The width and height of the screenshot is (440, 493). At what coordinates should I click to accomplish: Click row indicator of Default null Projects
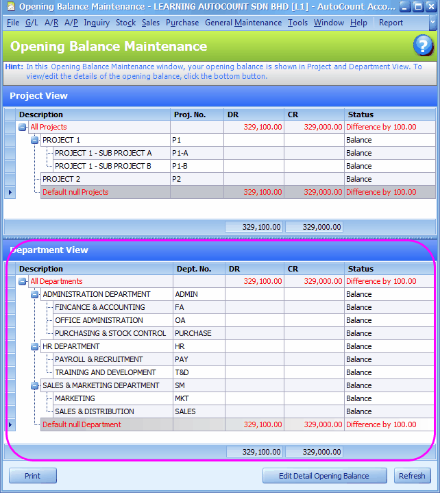10,192
